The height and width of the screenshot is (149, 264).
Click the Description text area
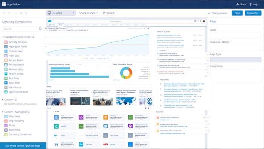236,76
